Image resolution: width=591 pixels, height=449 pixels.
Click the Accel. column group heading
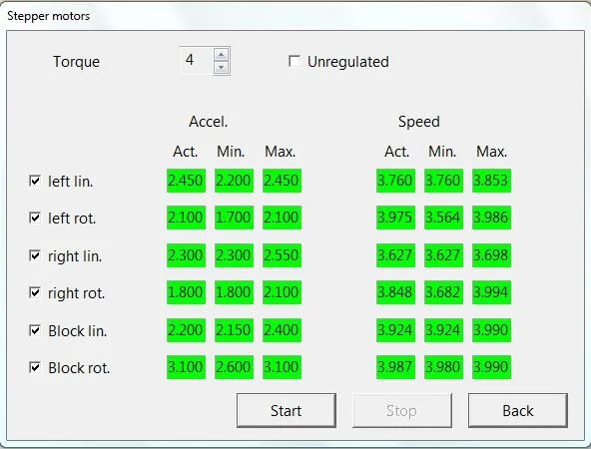tap(209, 122)
